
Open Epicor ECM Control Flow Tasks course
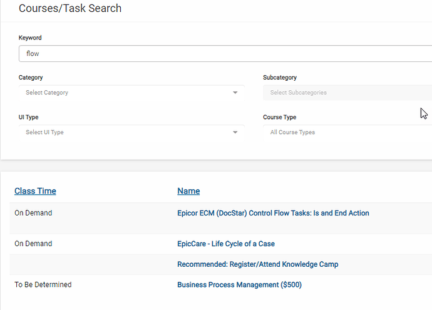coord(273,213)
